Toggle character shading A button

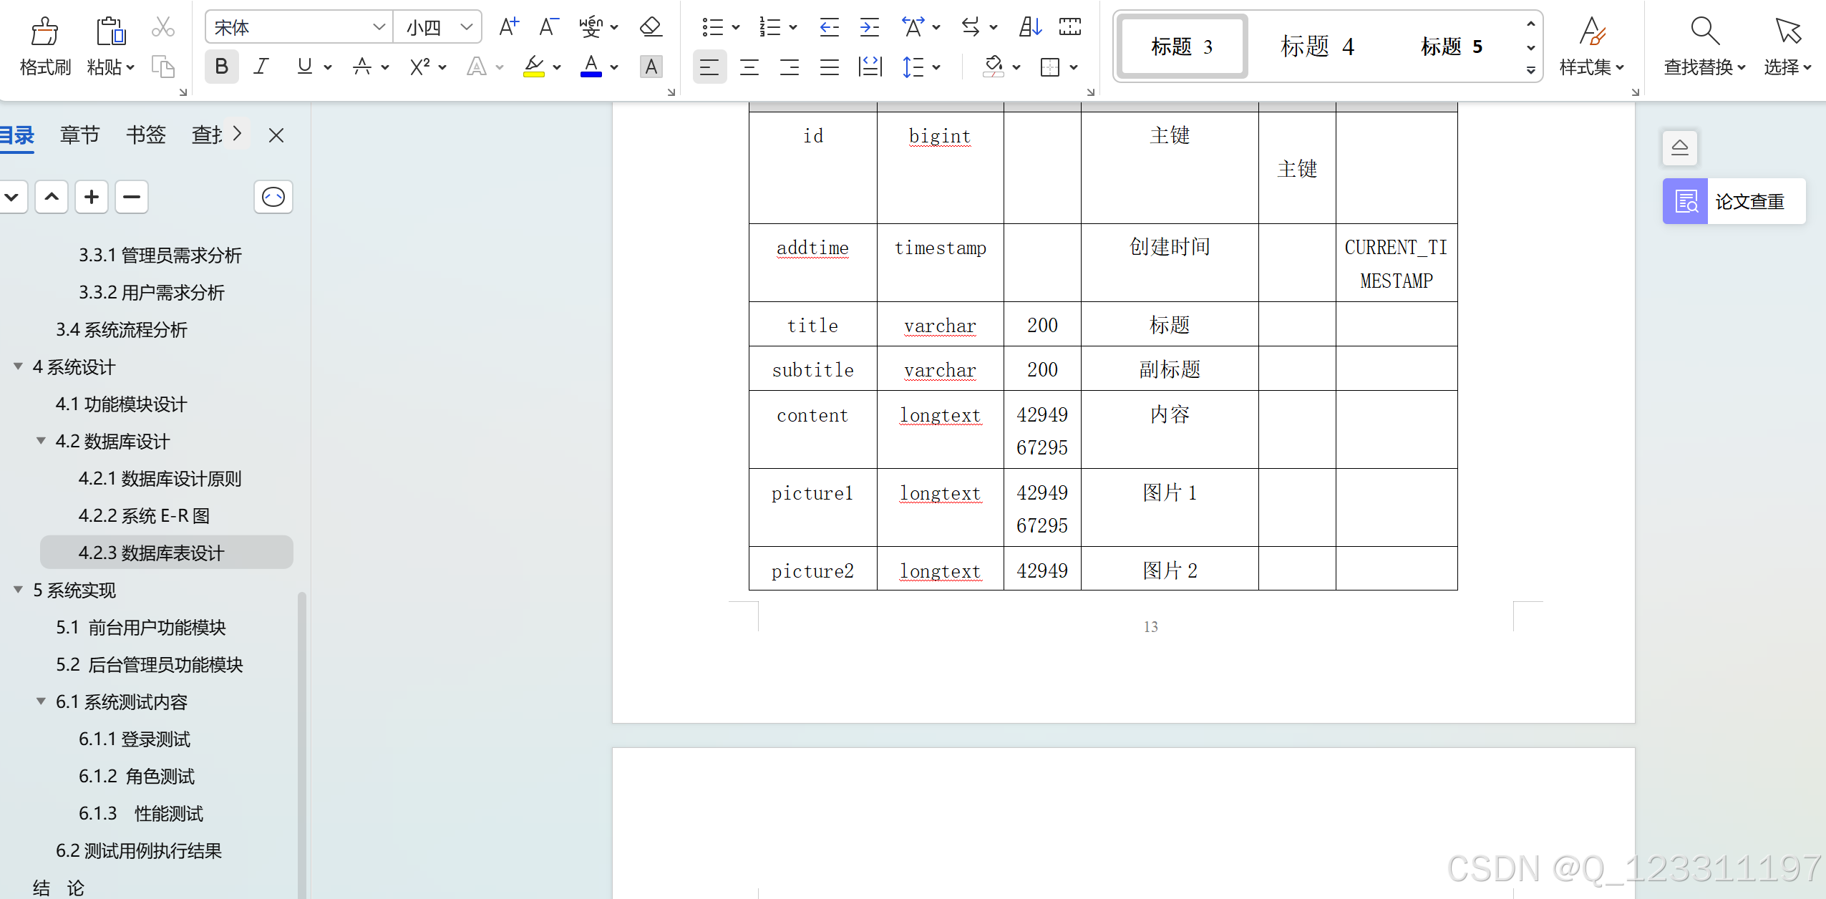coord(651,67)
